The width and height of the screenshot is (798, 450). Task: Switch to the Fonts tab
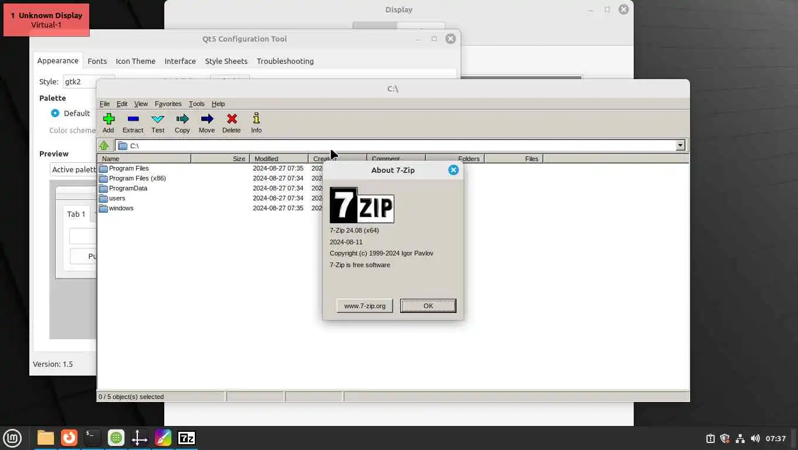[x=97, y=61]
